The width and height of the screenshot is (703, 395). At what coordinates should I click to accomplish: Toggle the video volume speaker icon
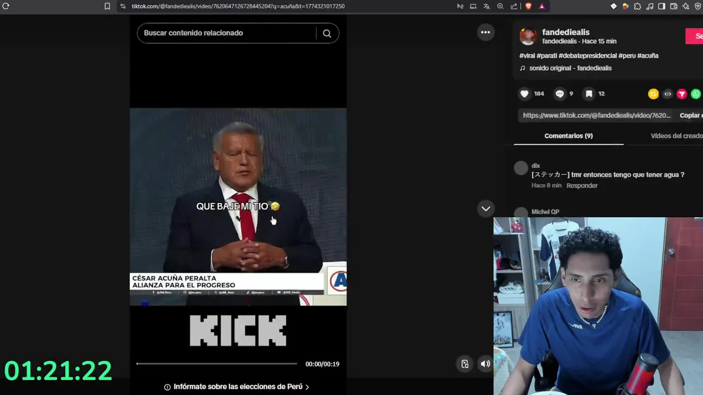486,364
